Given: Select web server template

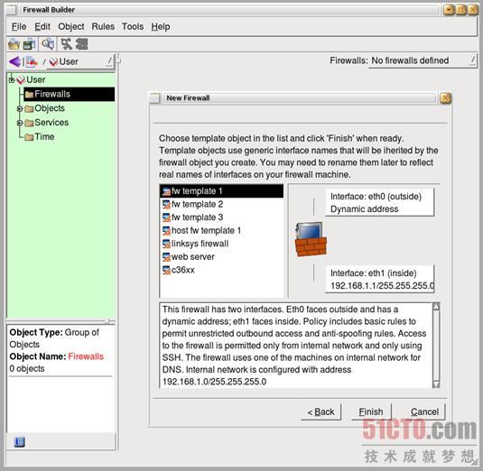Looking at the screenshot, I should pyautogui.click(x=221, y=257).
